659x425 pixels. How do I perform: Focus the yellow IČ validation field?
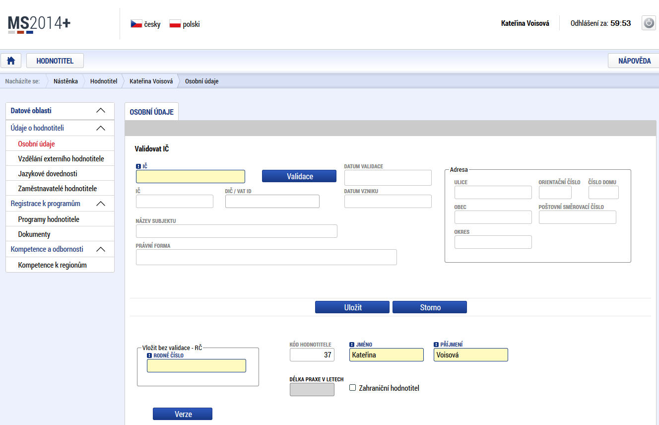tap(191, 177)
